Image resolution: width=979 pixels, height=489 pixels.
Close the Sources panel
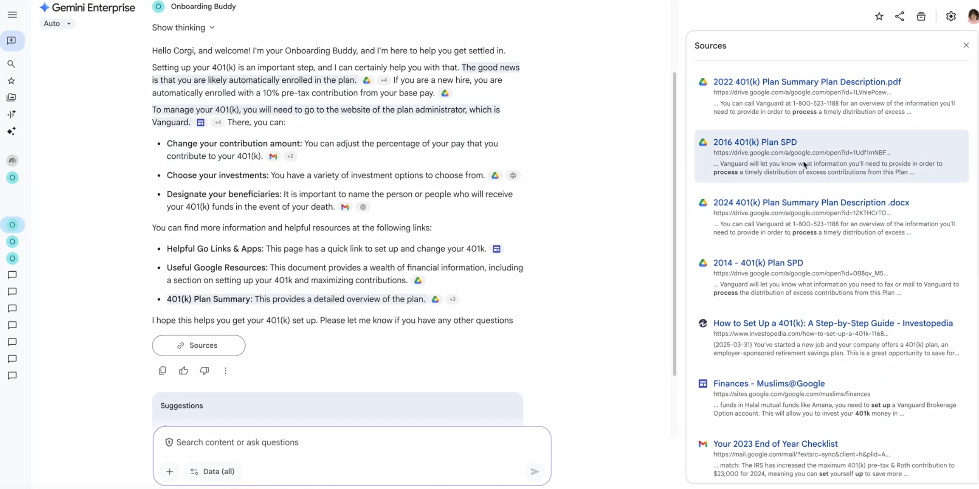coord(966,45)
